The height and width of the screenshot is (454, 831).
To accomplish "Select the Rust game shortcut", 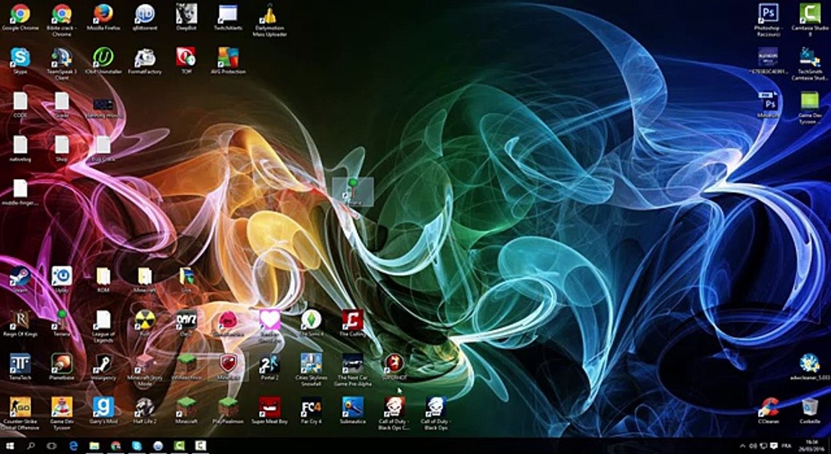I will pyautogui.click(x=145, y=323).
